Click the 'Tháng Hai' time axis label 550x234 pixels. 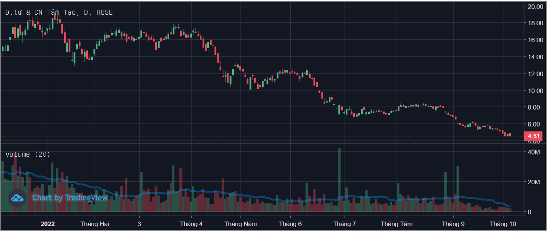pyautogui.click(x=95, y=224)
